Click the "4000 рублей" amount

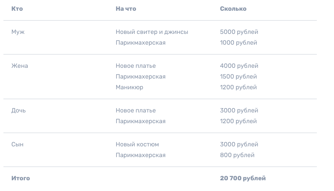click(239, 66)
